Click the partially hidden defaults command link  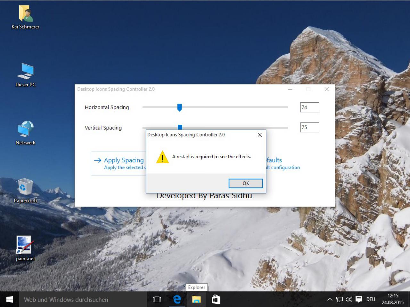click(x=283, y=163)
